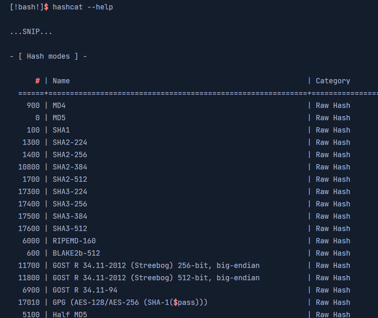Click mode number '900'

[33, 106]
